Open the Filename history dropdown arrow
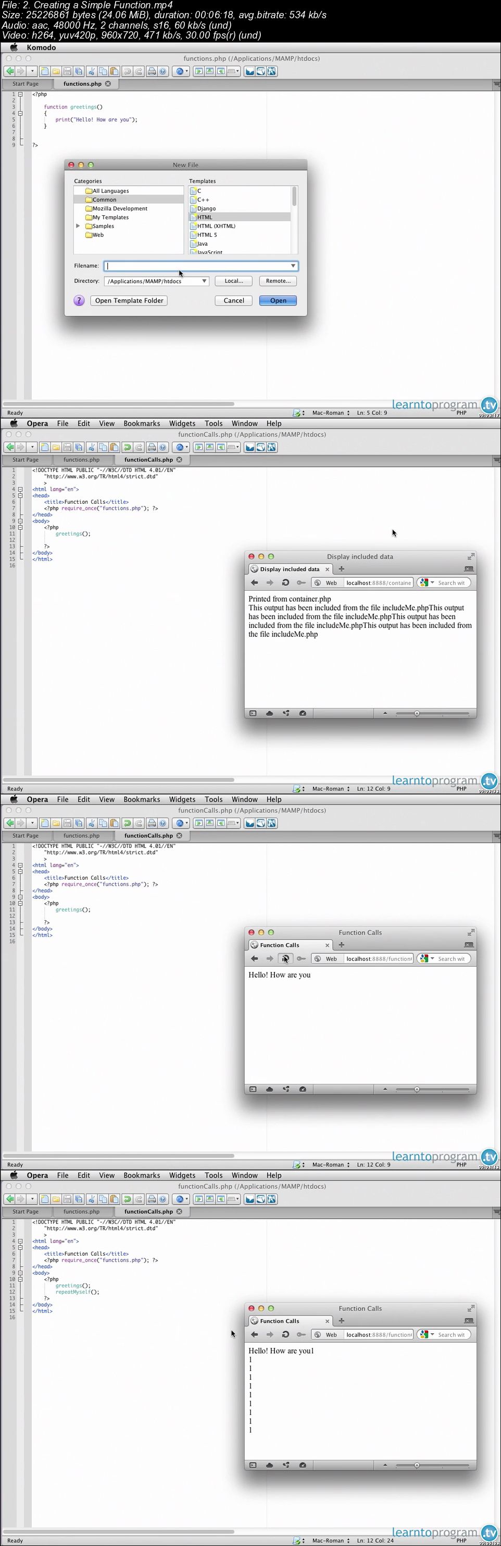 (293, 266)
